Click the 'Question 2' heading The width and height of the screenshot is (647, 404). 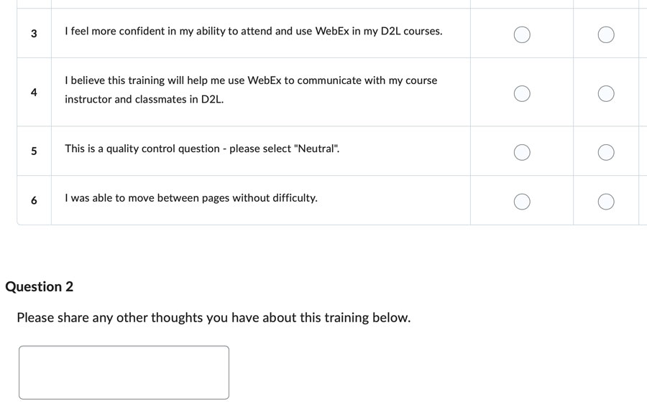40,286
